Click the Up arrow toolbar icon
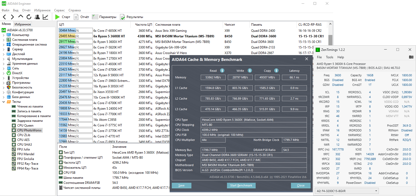The image size is (416, 196). click(21, 17)
